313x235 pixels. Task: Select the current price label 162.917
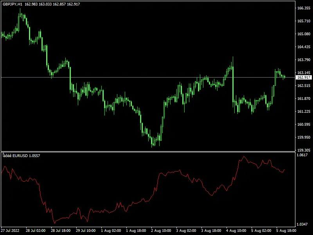304,77
